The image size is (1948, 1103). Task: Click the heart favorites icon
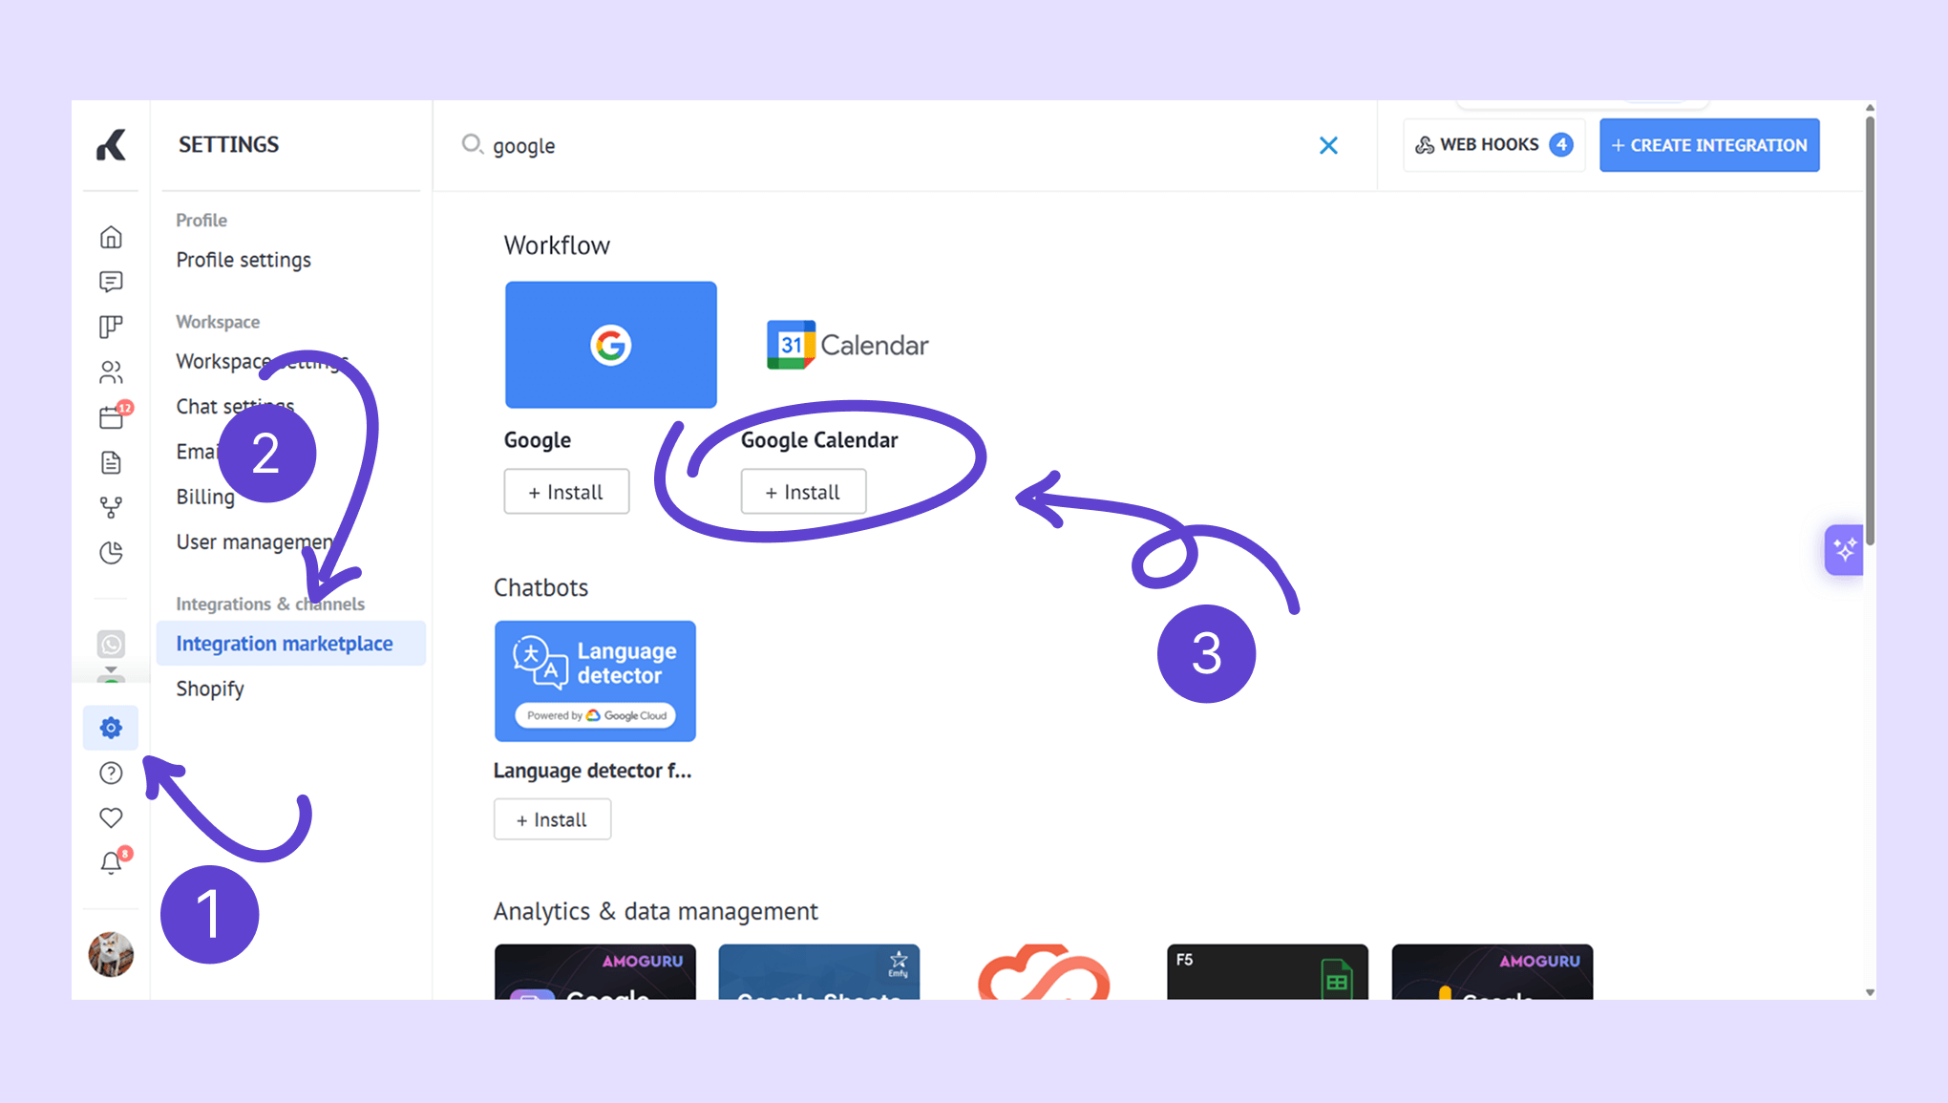point(111,817)
